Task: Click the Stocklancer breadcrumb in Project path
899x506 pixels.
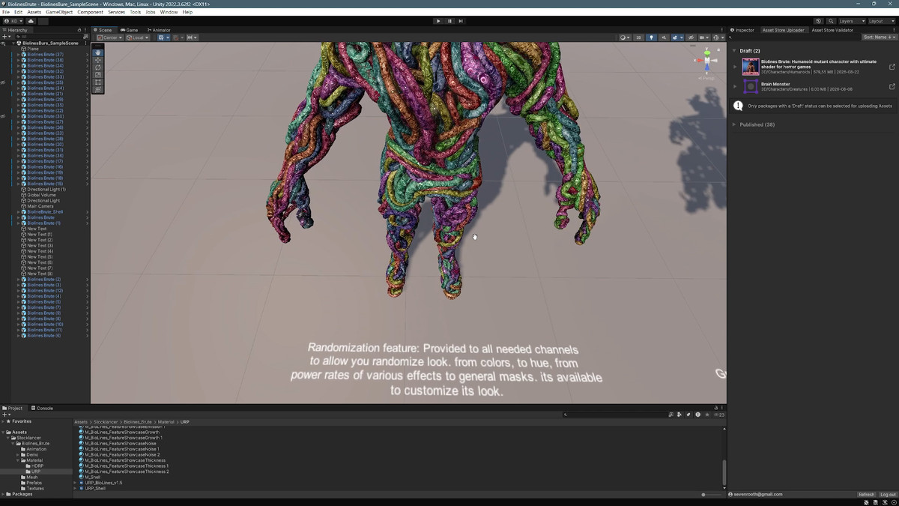Action: (106, 422)
